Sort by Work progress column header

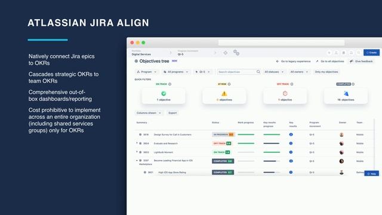click(245, 122)
